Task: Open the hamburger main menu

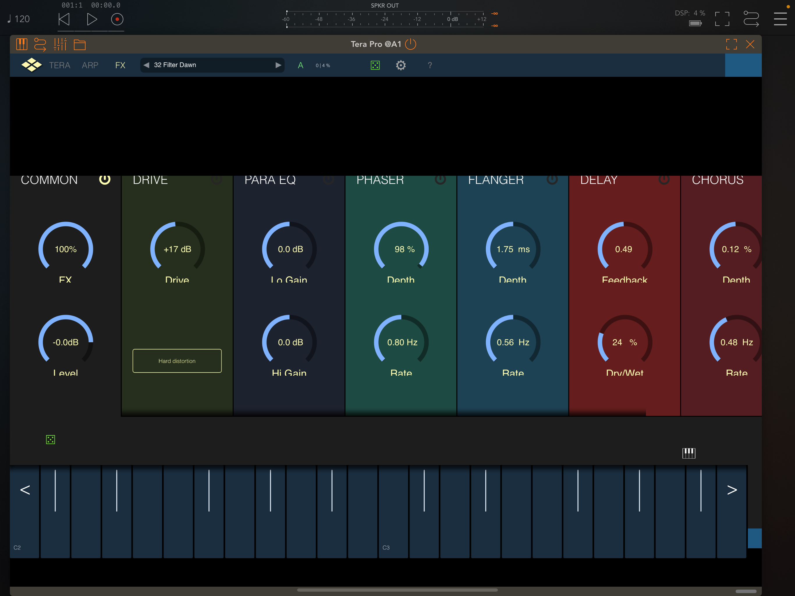Action: pyautogui.click(x=780, y=19)
